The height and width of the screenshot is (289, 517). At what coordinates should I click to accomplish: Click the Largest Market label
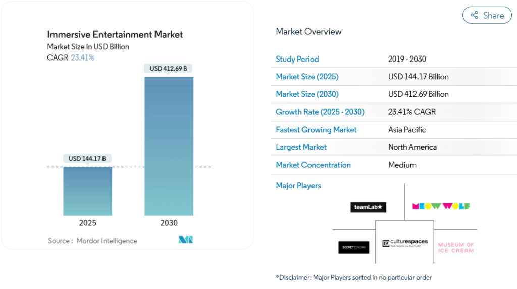pos(301,147)
